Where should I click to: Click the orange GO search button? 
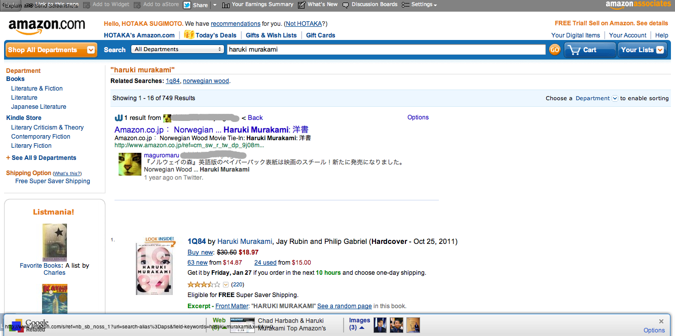tap(555, 50)
